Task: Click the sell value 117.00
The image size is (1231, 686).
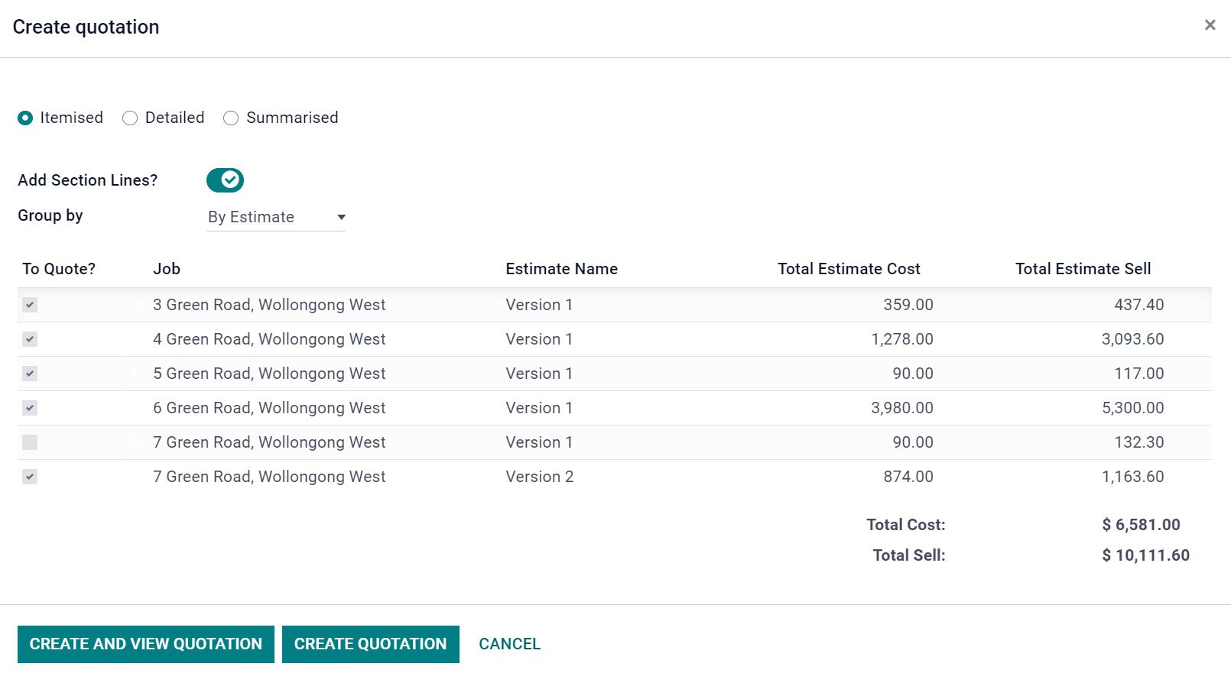Action: (1139, 374)
